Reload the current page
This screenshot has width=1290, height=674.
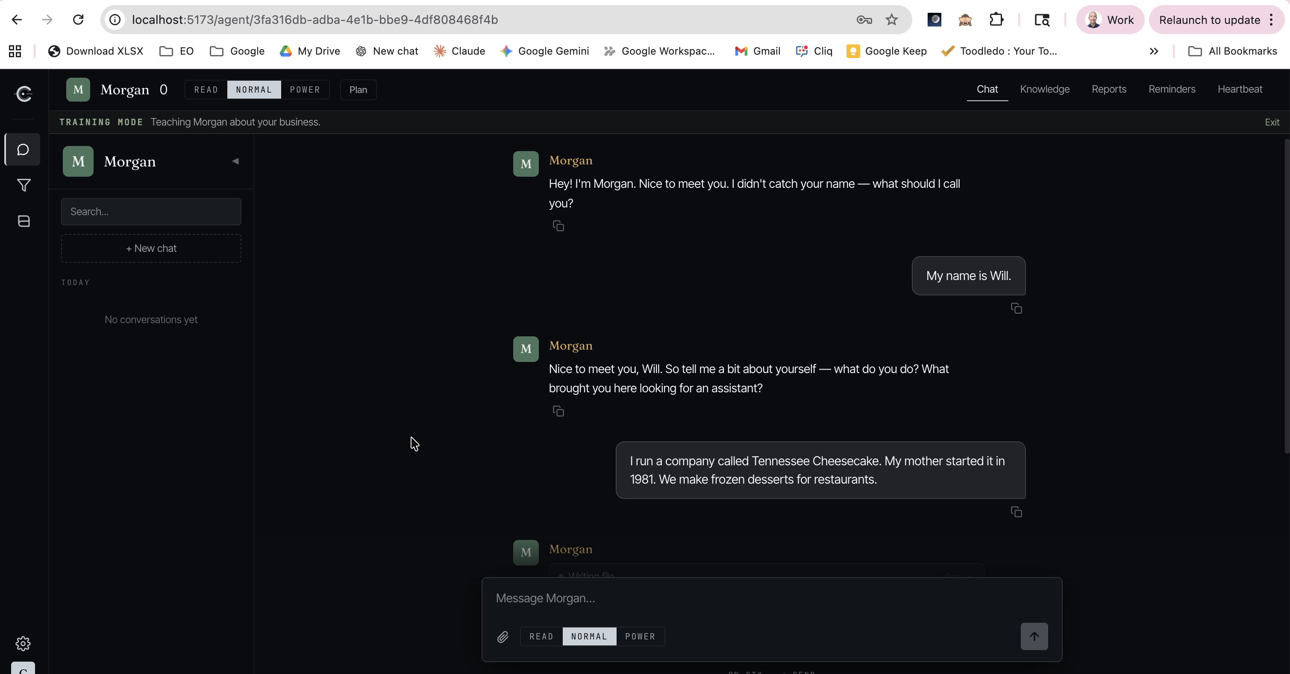78,20
